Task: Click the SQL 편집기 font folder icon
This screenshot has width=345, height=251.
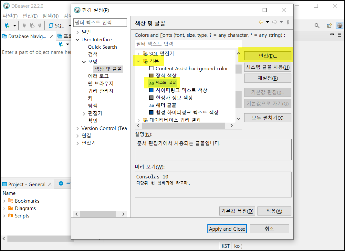Action: [x=145, y=54]
